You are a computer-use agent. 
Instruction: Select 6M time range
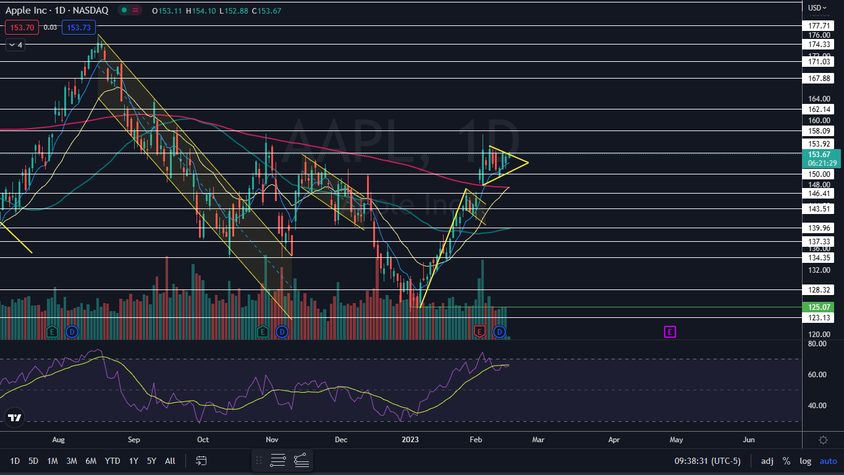91,461
